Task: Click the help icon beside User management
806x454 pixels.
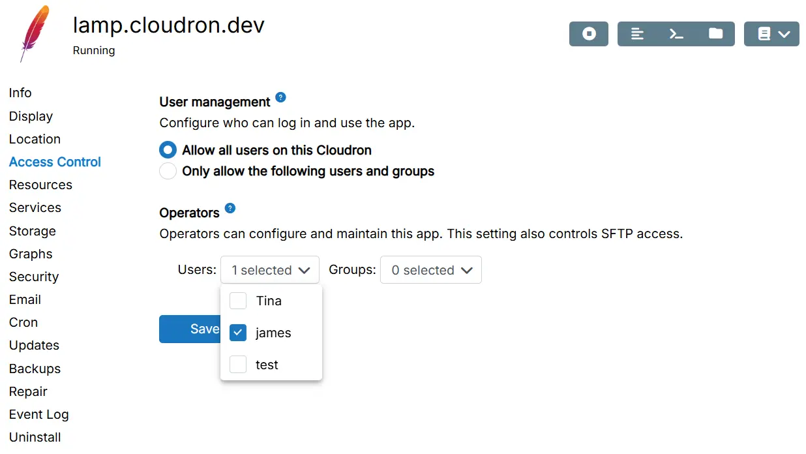Action: point(280,98)
